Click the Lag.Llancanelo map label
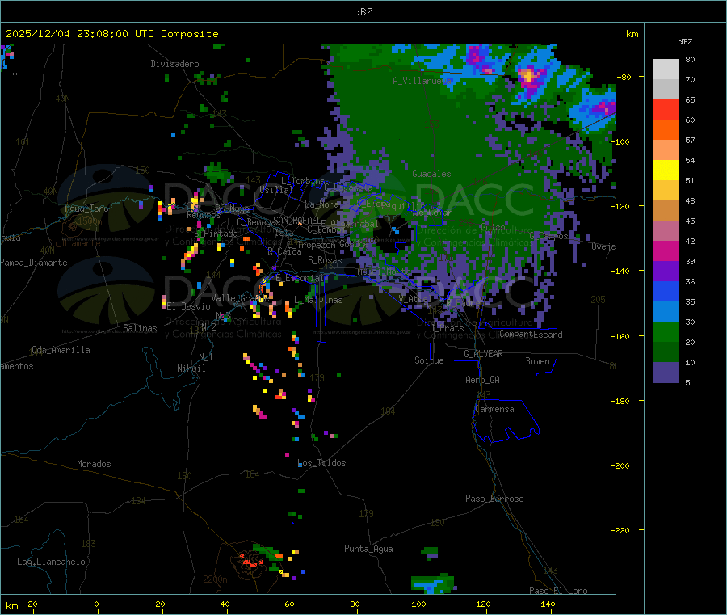 [x=51, y=562]
